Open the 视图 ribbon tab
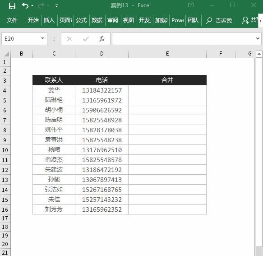 pos(129,20)
